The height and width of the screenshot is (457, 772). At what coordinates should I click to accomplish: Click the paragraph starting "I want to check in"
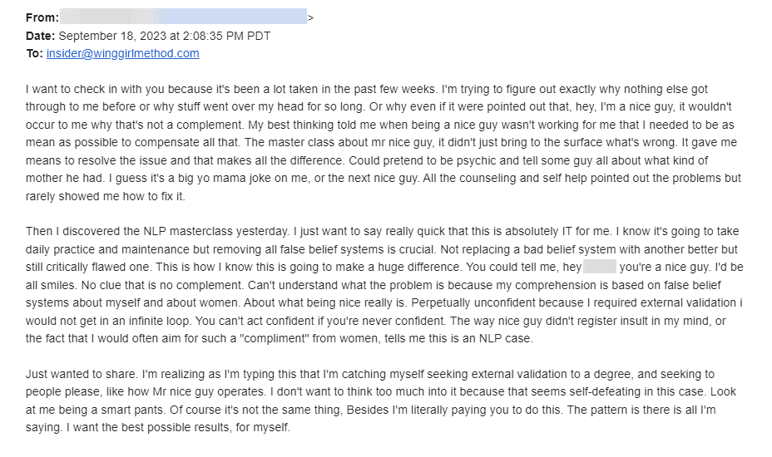point(383,143)
